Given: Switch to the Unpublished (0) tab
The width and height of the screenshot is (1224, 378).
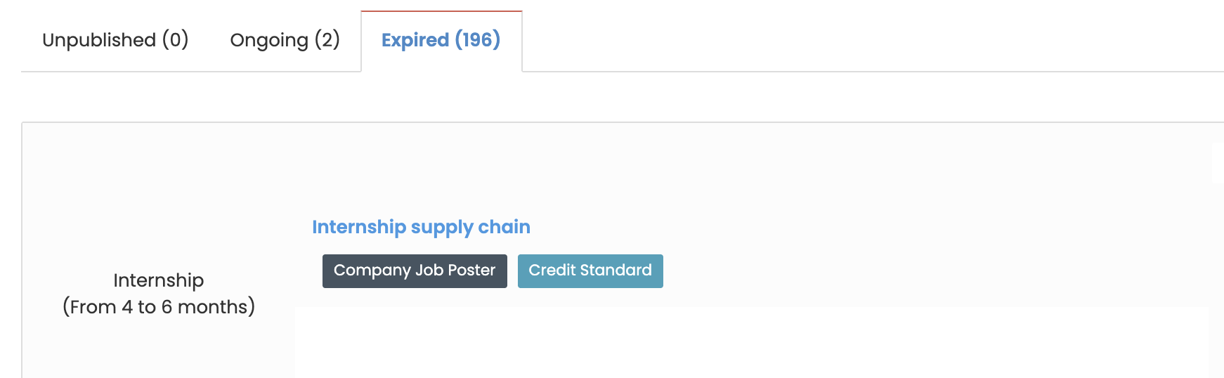Looking at the screenshot, I should click(115, 40).
